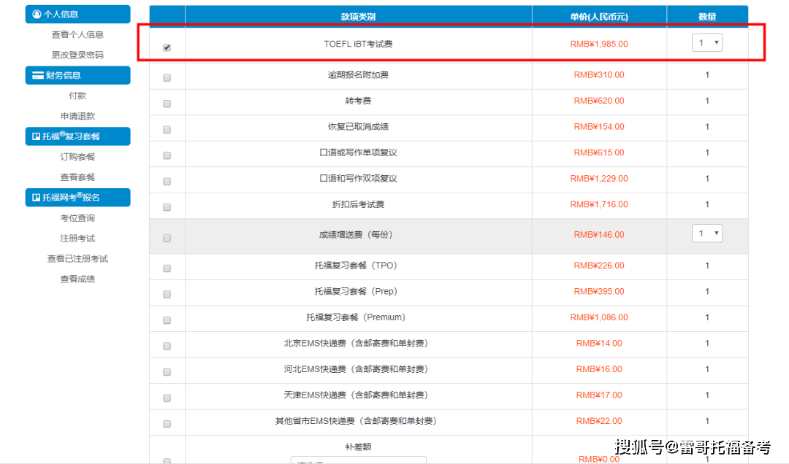This screenshot has height=464, width=789.
Task: Click the 单价(人民币元) column header
Action: click(599, 17)
